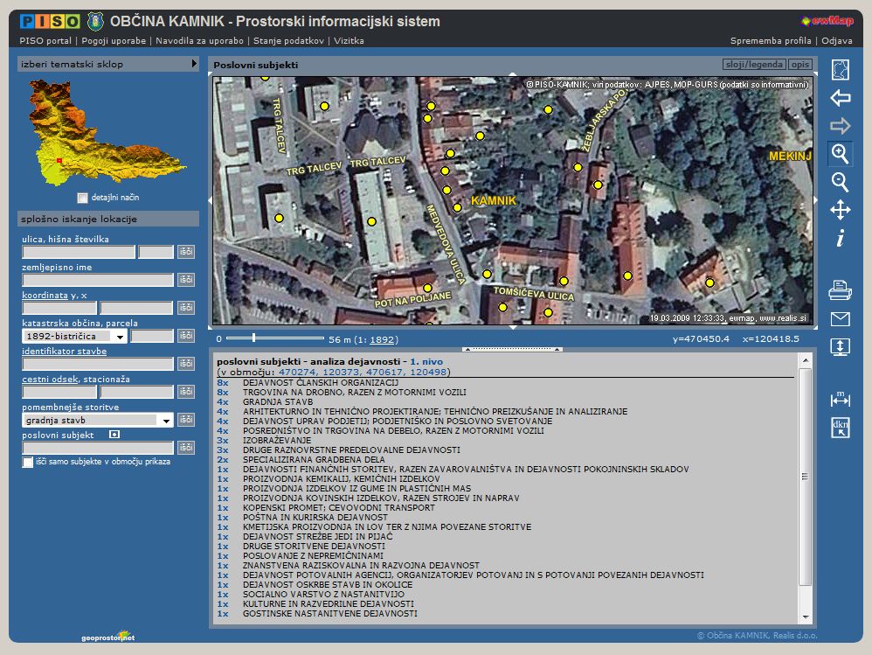Click the 'sloji/legenda' button

click(x=753, y=65)
